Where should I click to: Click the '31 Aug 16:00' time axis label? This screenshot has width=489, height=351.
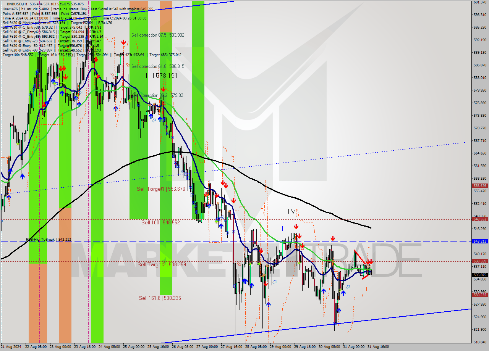378,347
